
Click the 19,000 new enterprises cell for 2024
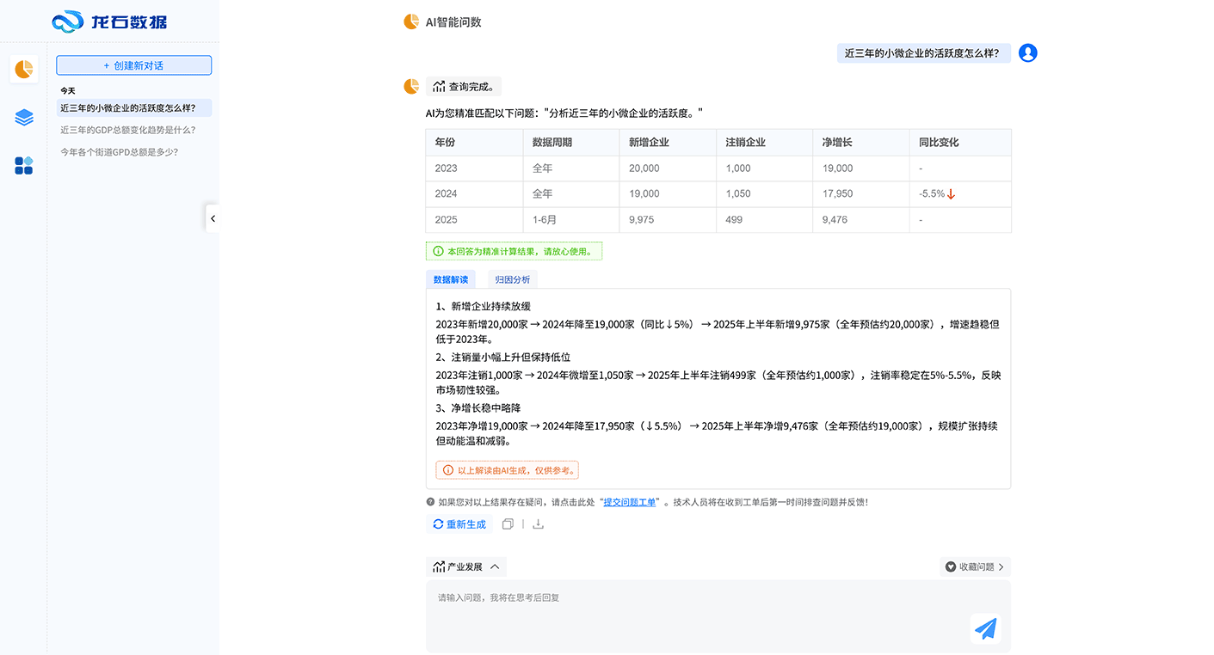point(668,194)
